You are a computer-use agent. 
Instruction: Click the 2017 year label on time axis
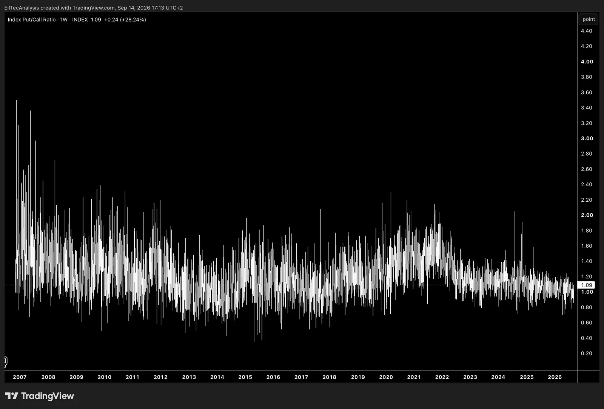point(301,377)
